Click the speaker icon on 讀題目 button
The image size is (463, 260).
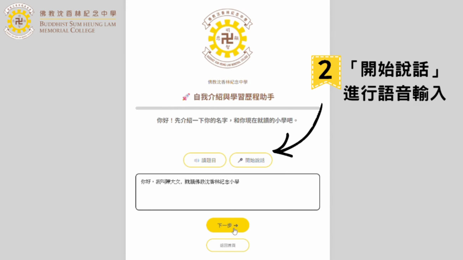(x=197, y=160)
